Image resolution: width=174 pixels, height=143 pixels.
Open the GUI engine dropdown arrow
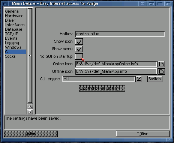pyautogui.click(x=139, y=79)
